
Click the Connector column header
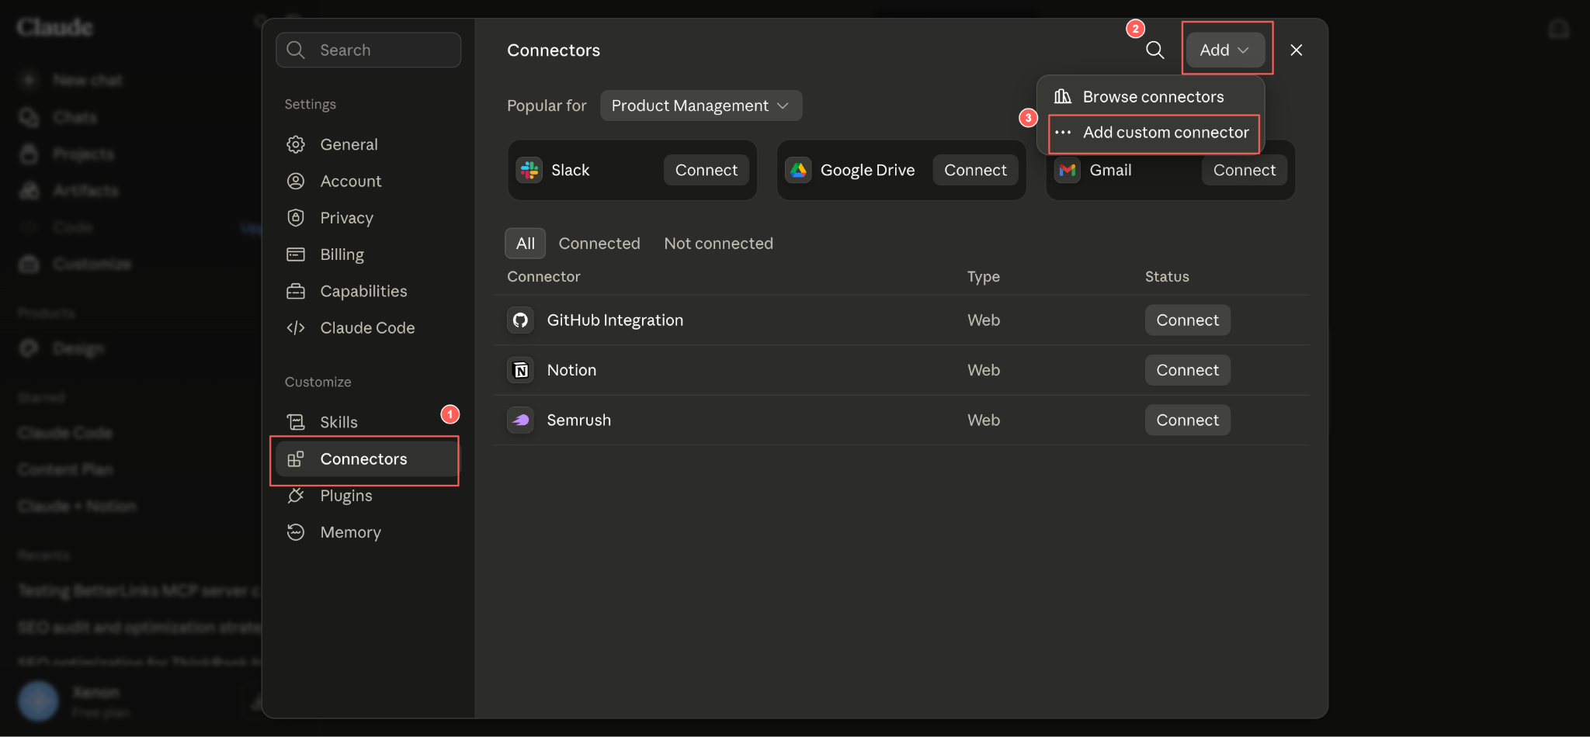pyautogui.click(x=543, y=277)
